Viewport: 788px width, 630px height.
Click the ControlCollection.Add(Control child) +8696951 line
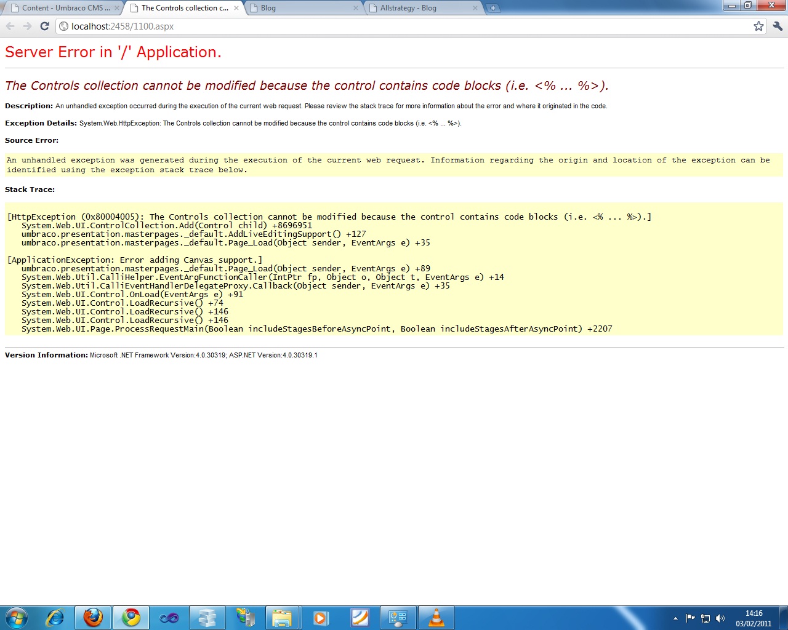point(167,225)
